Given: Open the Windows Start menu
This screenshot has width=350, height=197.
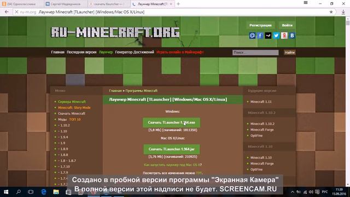Looking at the screenshot, I should (6, 192).
